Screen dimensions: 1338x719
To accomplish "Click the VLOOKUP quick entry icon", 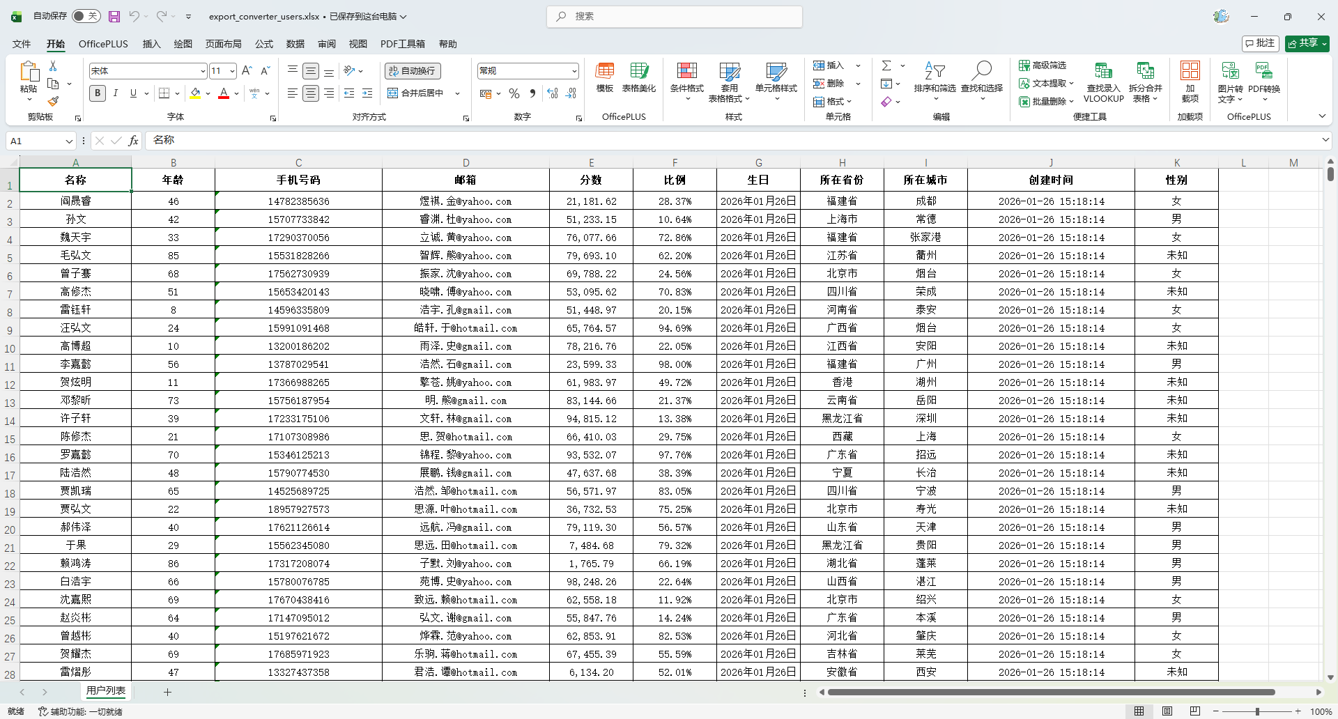I will click(x=1103, y=71).
